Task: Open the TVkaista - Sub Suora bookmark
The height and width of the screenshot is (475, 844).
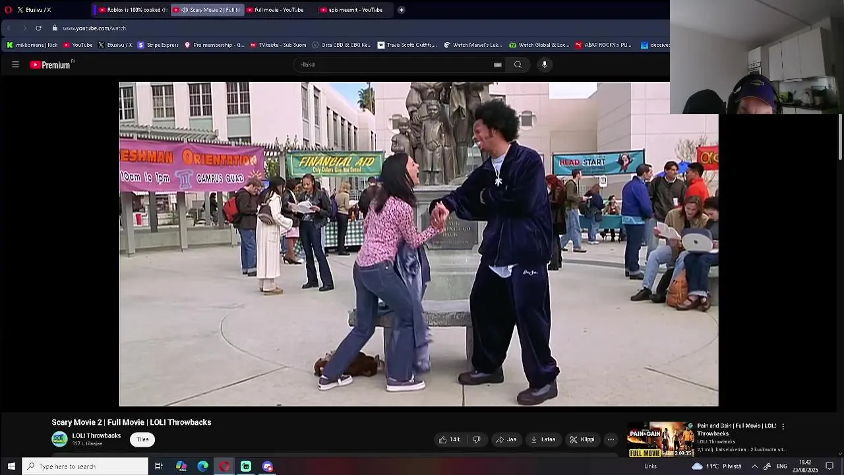Action: pyautogui.click(x=278, y=45)
